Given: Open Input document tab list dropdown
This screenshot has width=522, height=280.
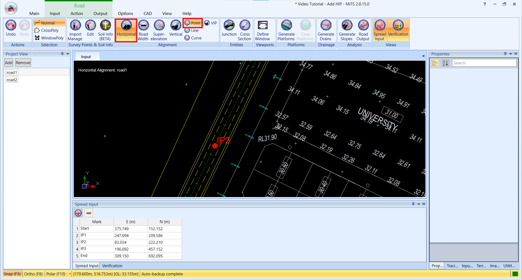Looking at the screenshot, I should point(423,56).
